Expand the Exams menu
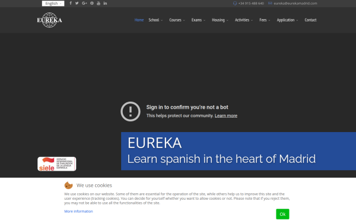This screenshot has width=356, height=223. tap(198, 20)
